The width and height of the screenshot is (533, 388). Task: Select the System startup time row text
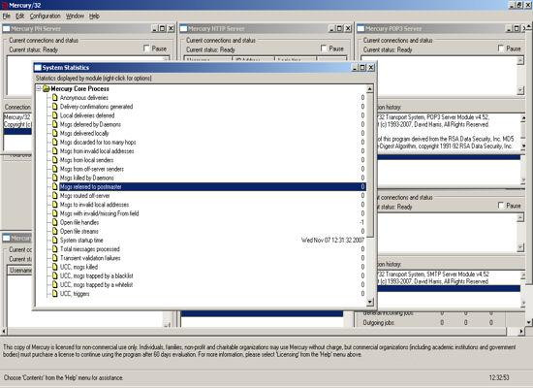(81, 240)
